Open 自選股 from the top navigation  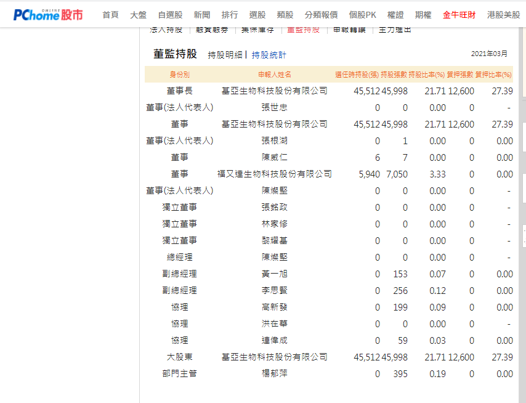(x=170, y=15)
